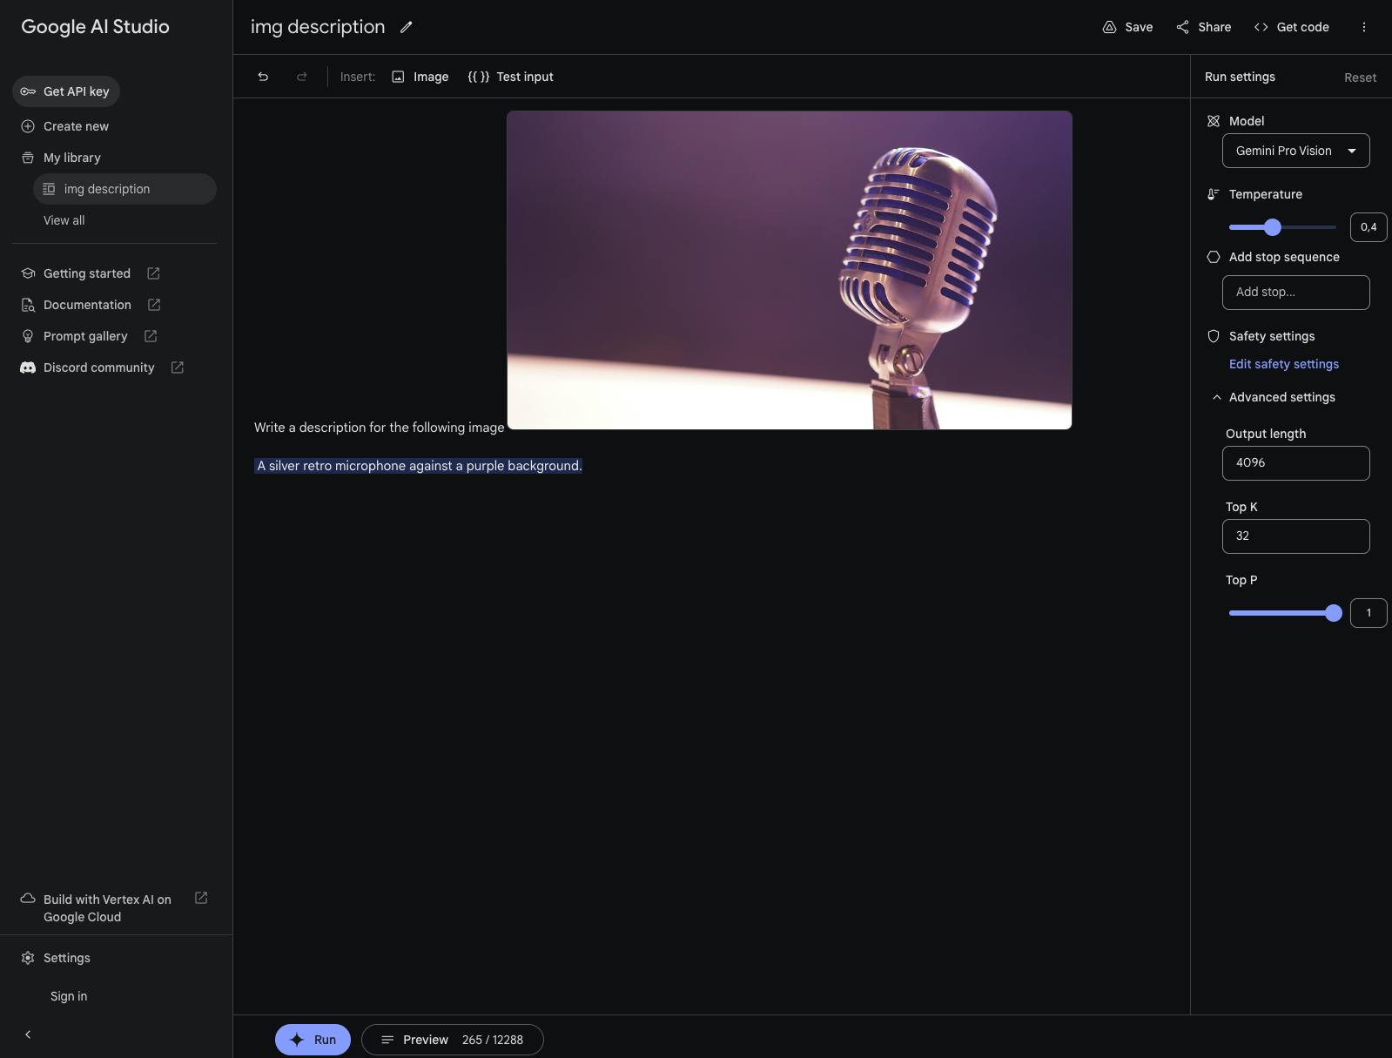The width and height of the screenshot is (1392, 1058).
Task: Click the Top K field showing 32
Action: [1295, 536]
